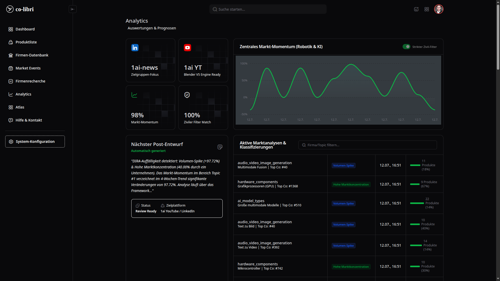The height and width of the screenshot is (281, 500).
Task: Click the user avatar in top right
Action: click(x=439, y=9)
